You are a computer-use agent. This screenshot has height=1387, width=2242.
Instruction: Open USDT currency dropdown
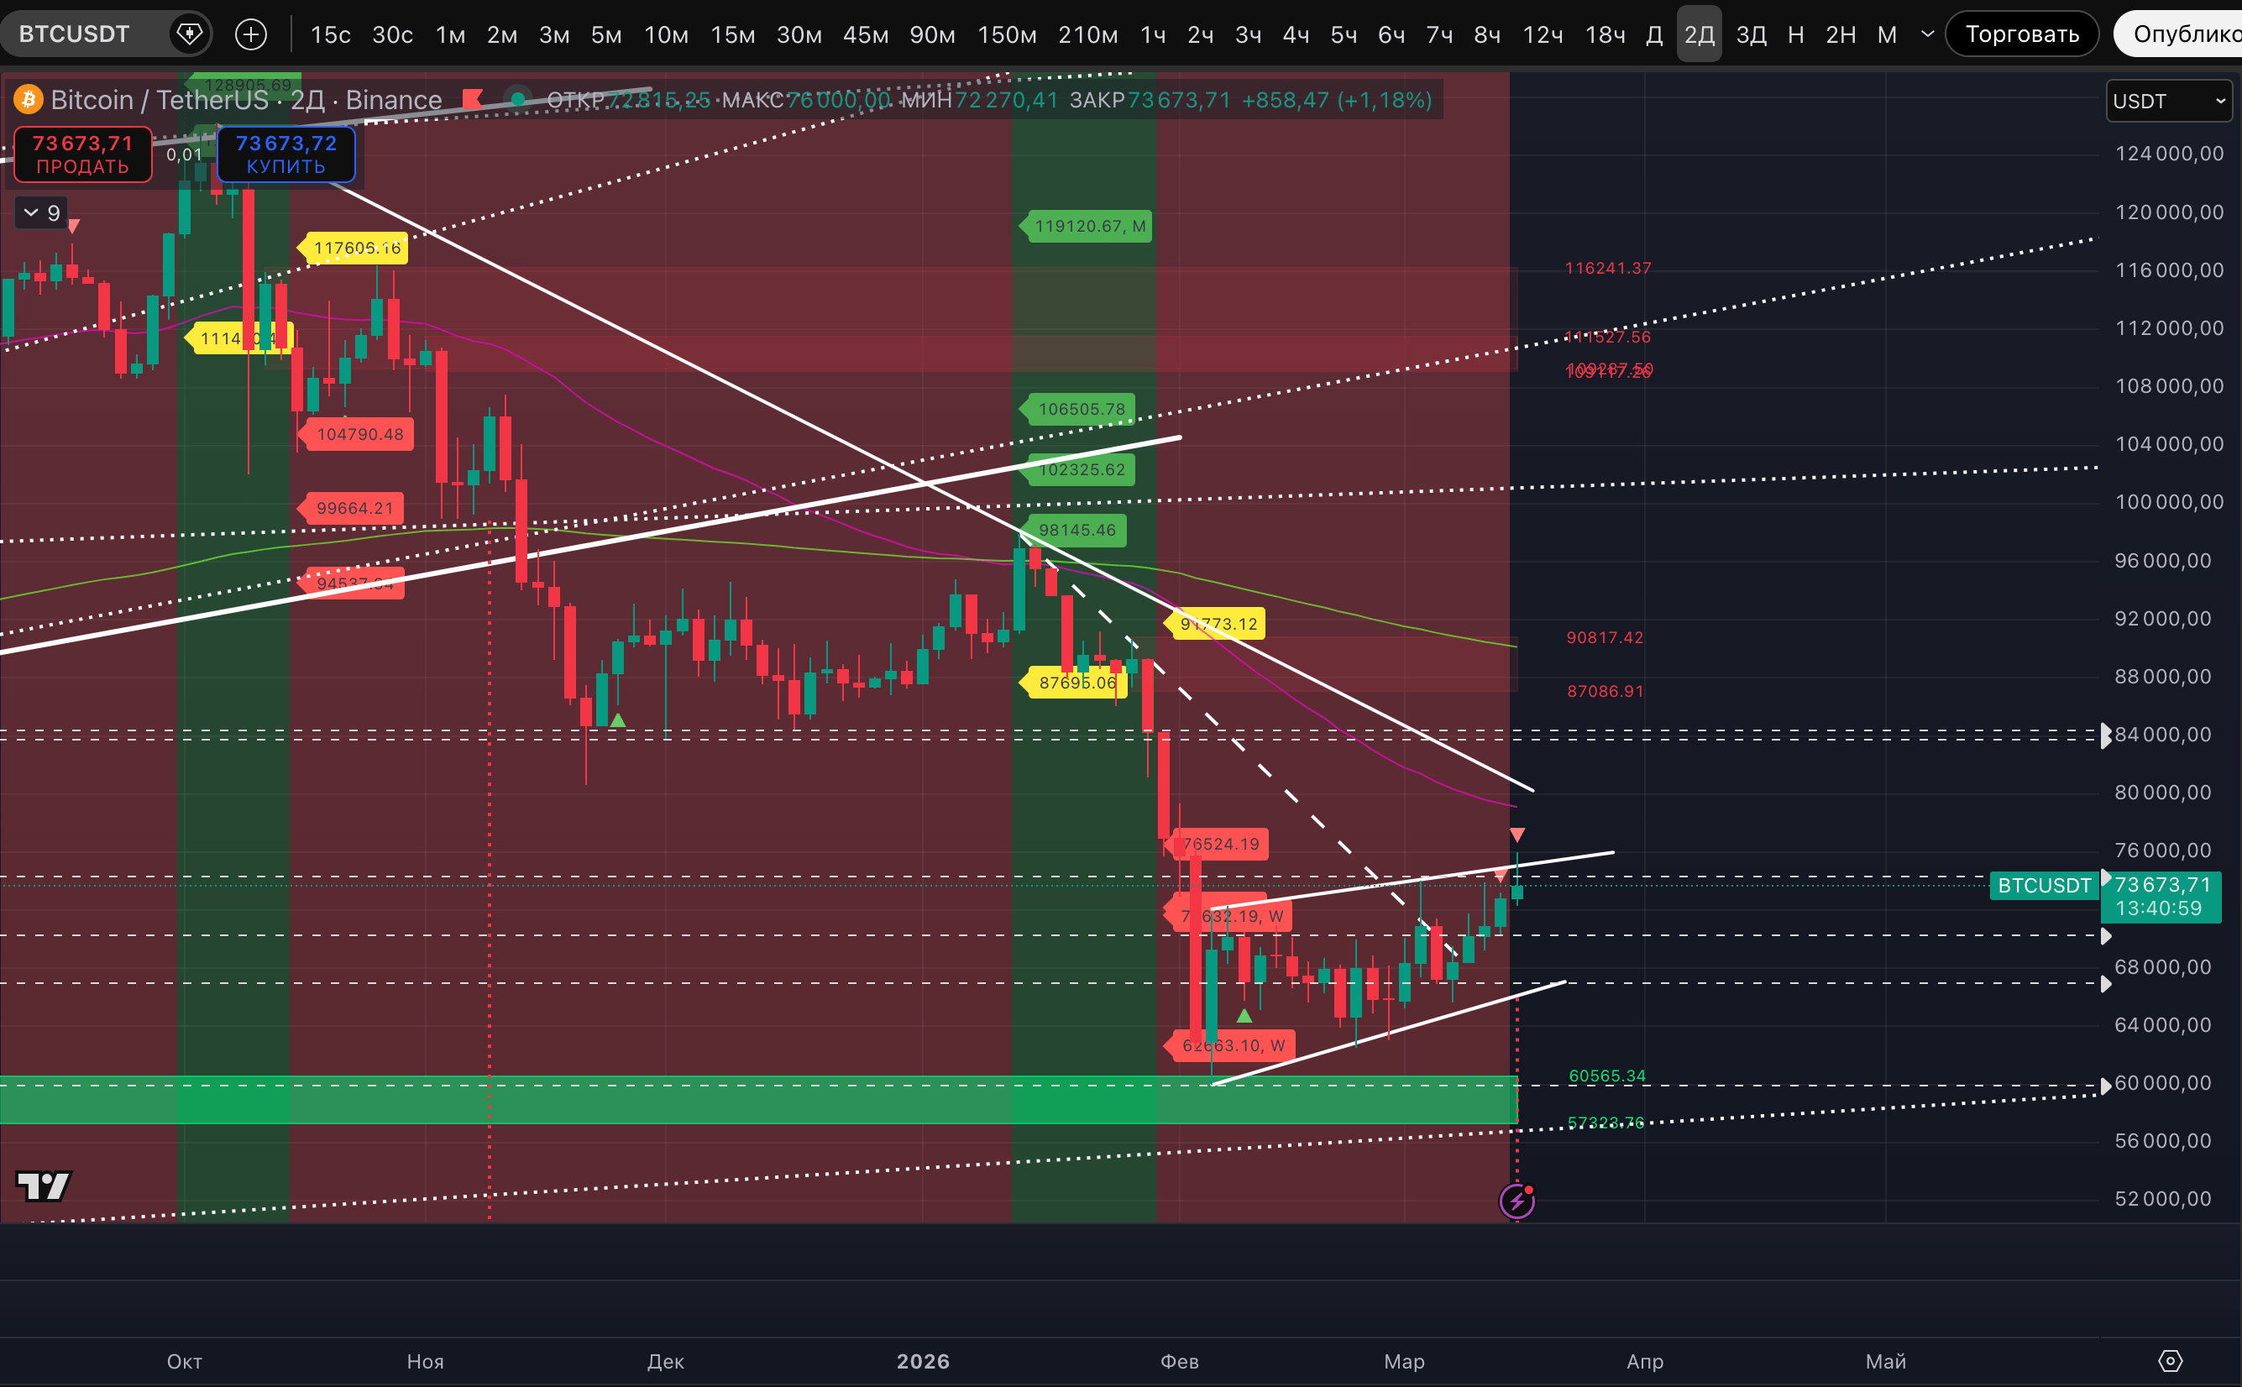pos(2169,101)
